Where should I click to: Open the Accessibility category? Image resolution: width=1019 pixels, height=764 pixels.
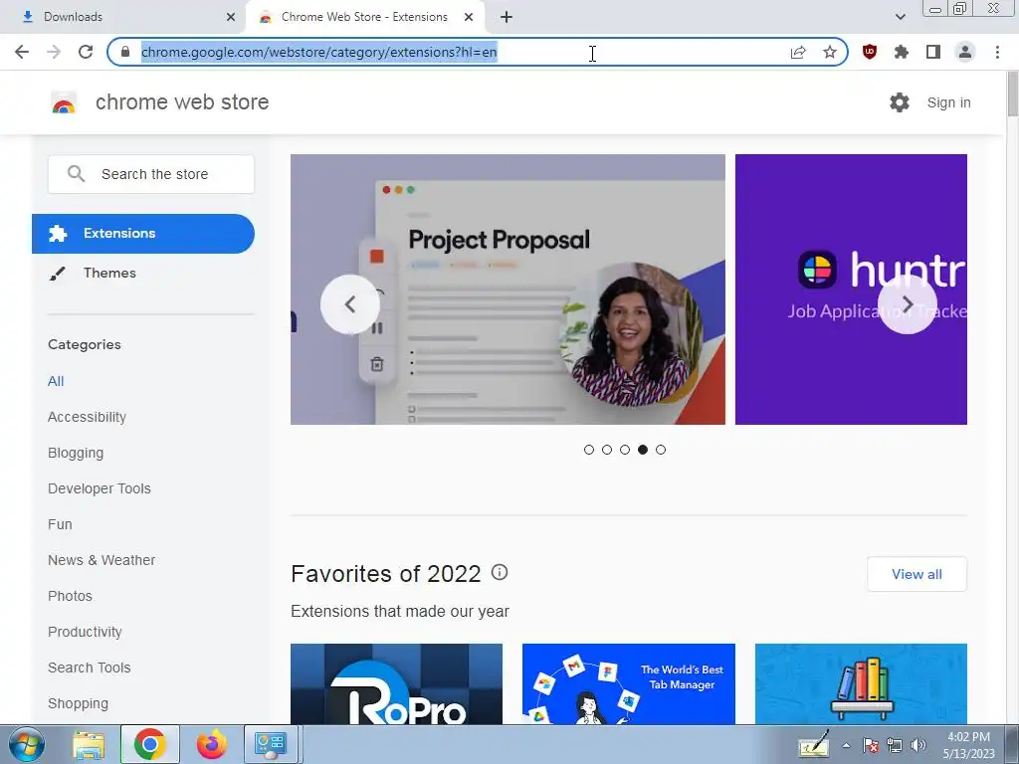click(x=88, y=417)
